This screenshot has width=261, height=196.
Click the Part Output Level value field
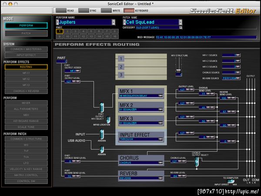(x=68, y=81)
